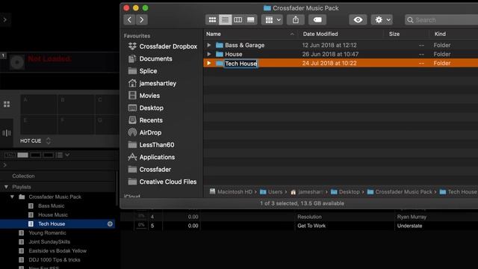
Task: Go forward in Finder history
Action: [142, 20]
